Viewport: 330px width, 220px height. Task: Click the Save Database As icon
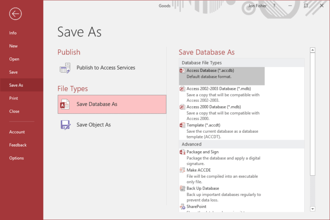point(65,104)
